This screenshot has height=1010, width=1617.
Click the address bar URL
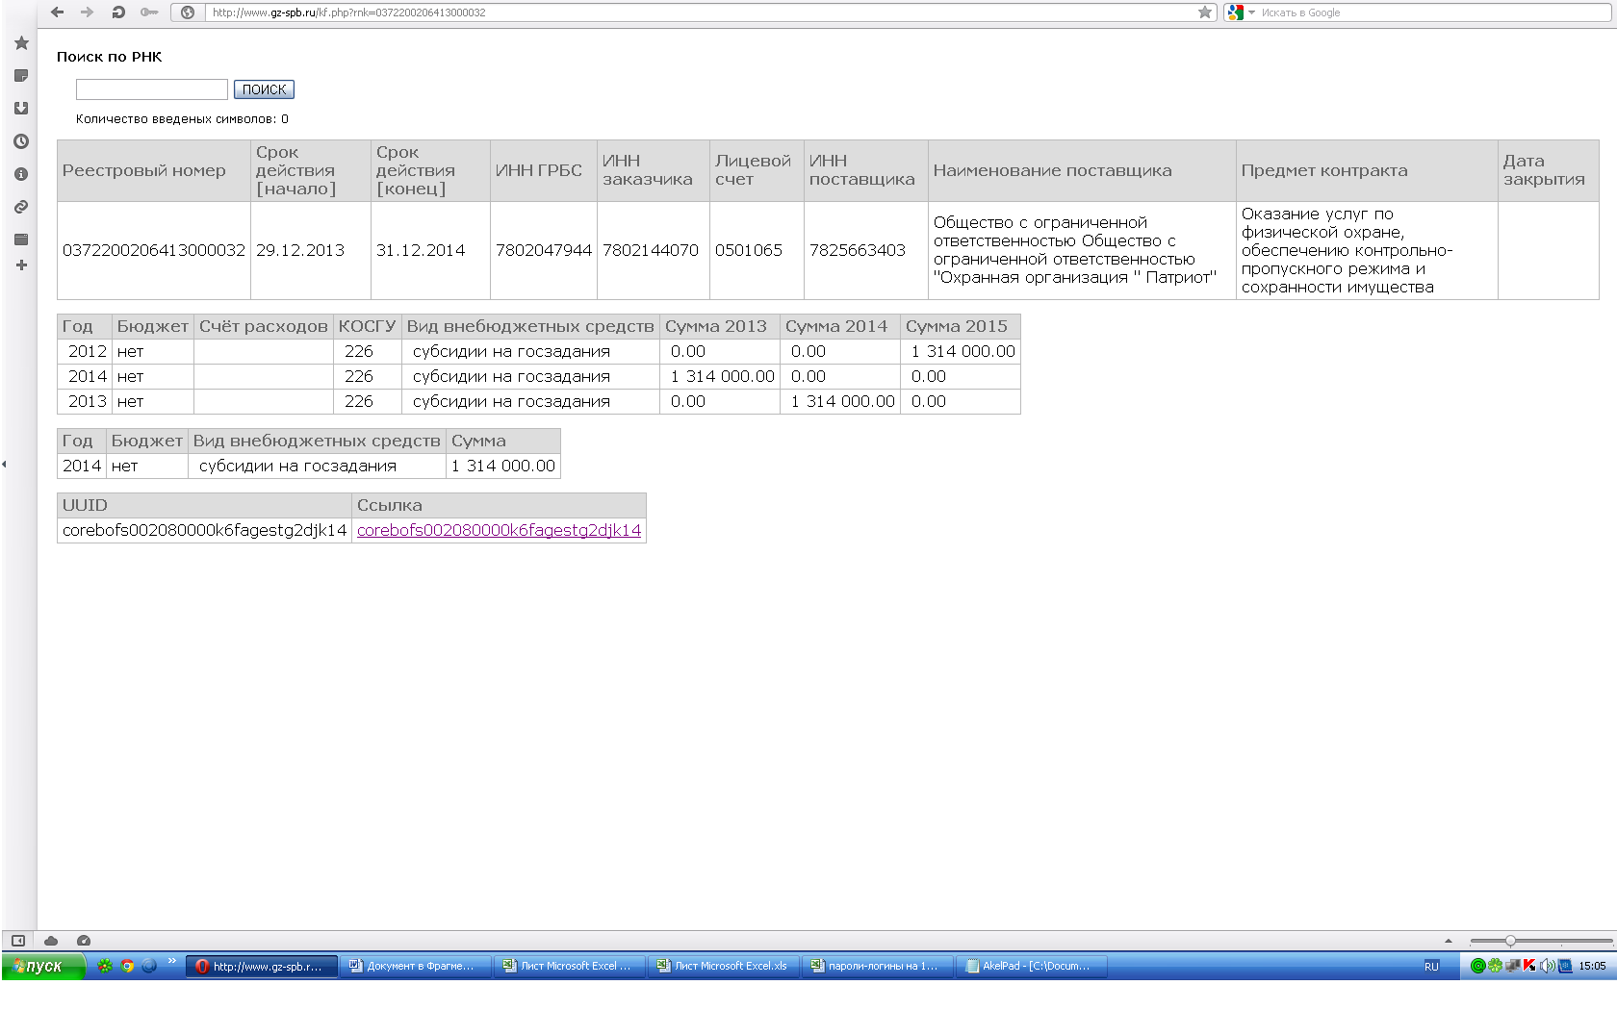348,13
